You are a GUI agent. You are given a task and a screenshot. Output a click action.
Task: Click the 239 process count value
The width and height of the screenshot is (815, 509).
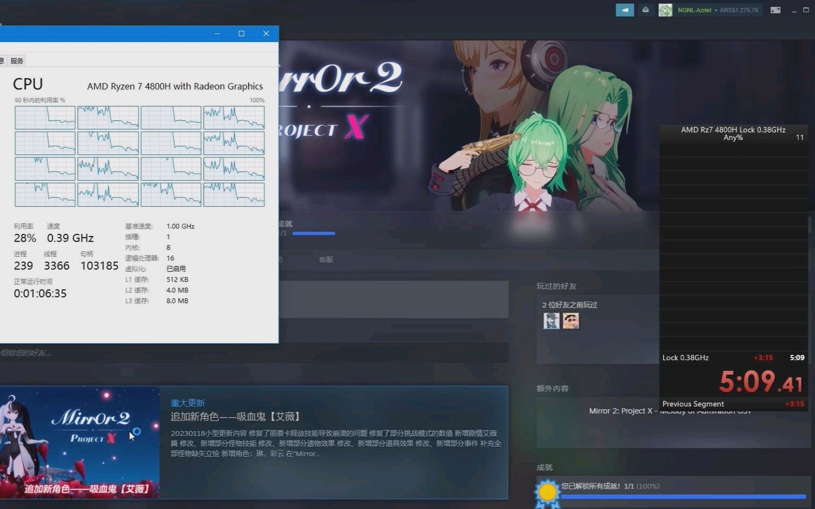click(23, 265)
